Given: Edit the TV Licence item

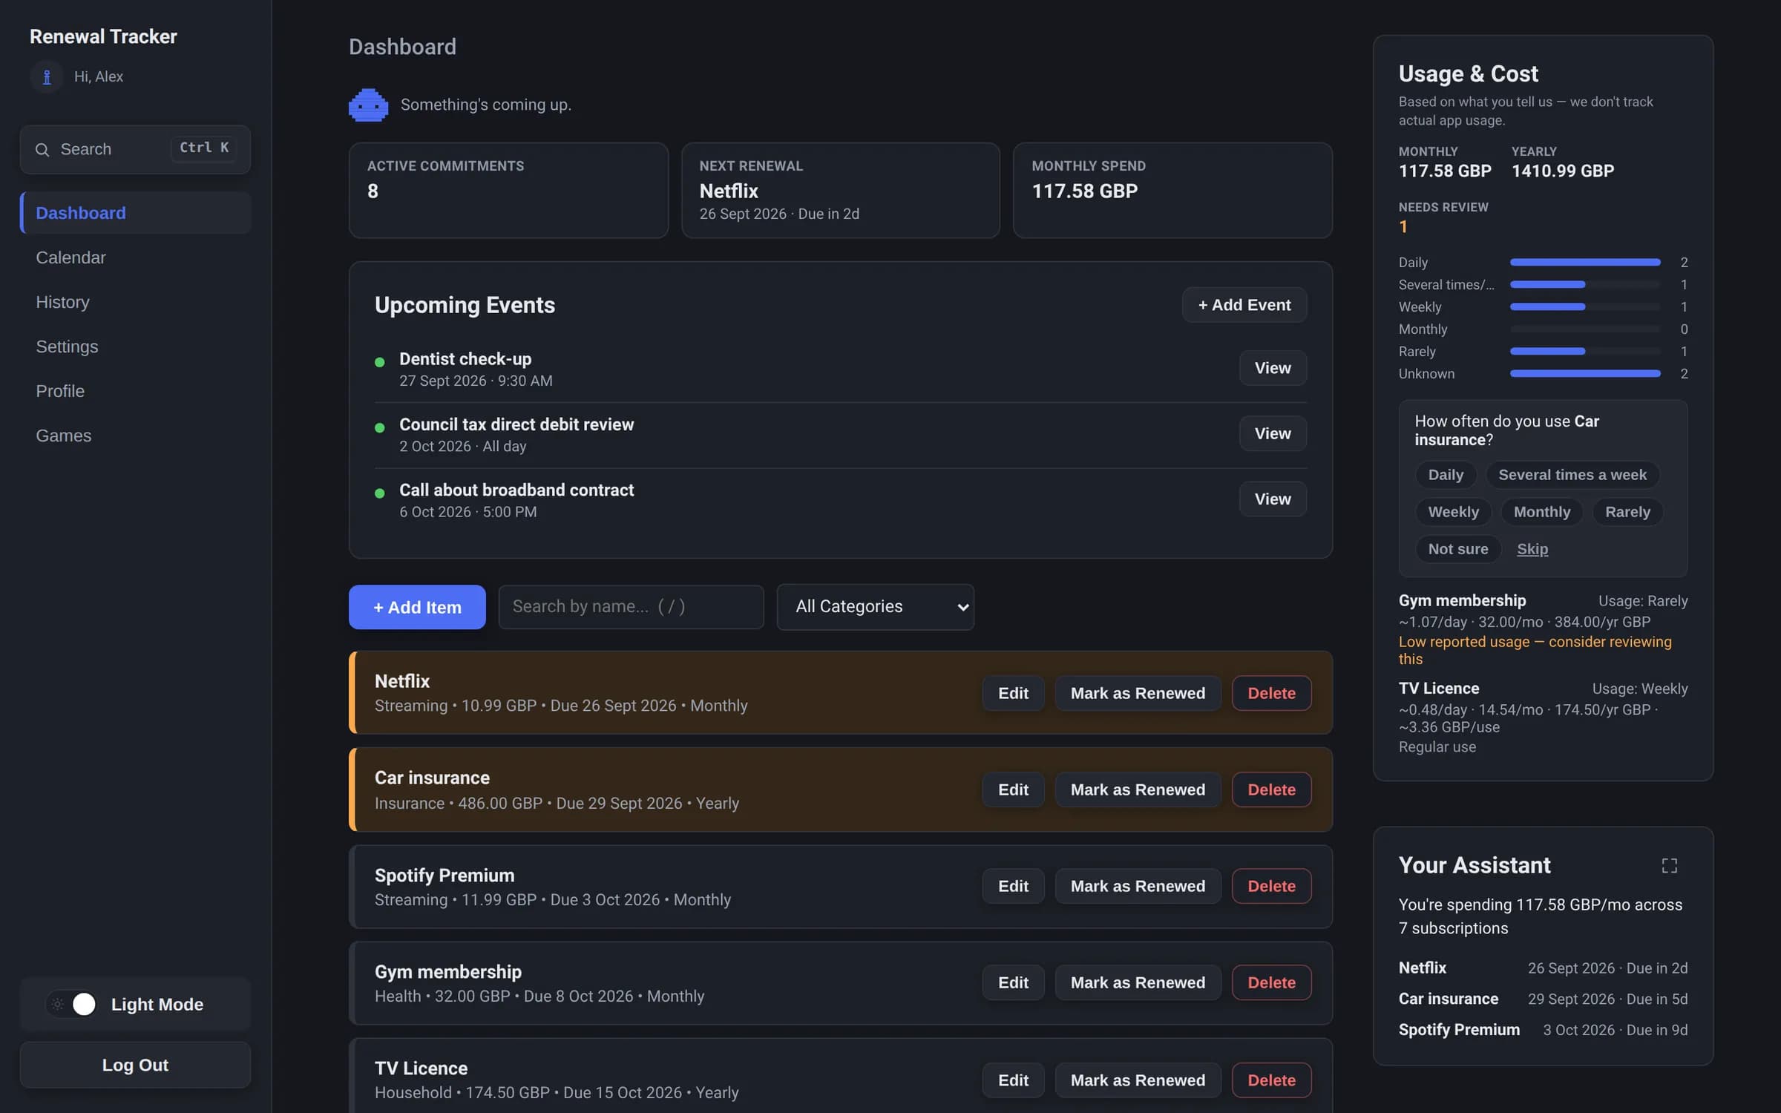Looking at the screenshot, I should point(1013,1080).
